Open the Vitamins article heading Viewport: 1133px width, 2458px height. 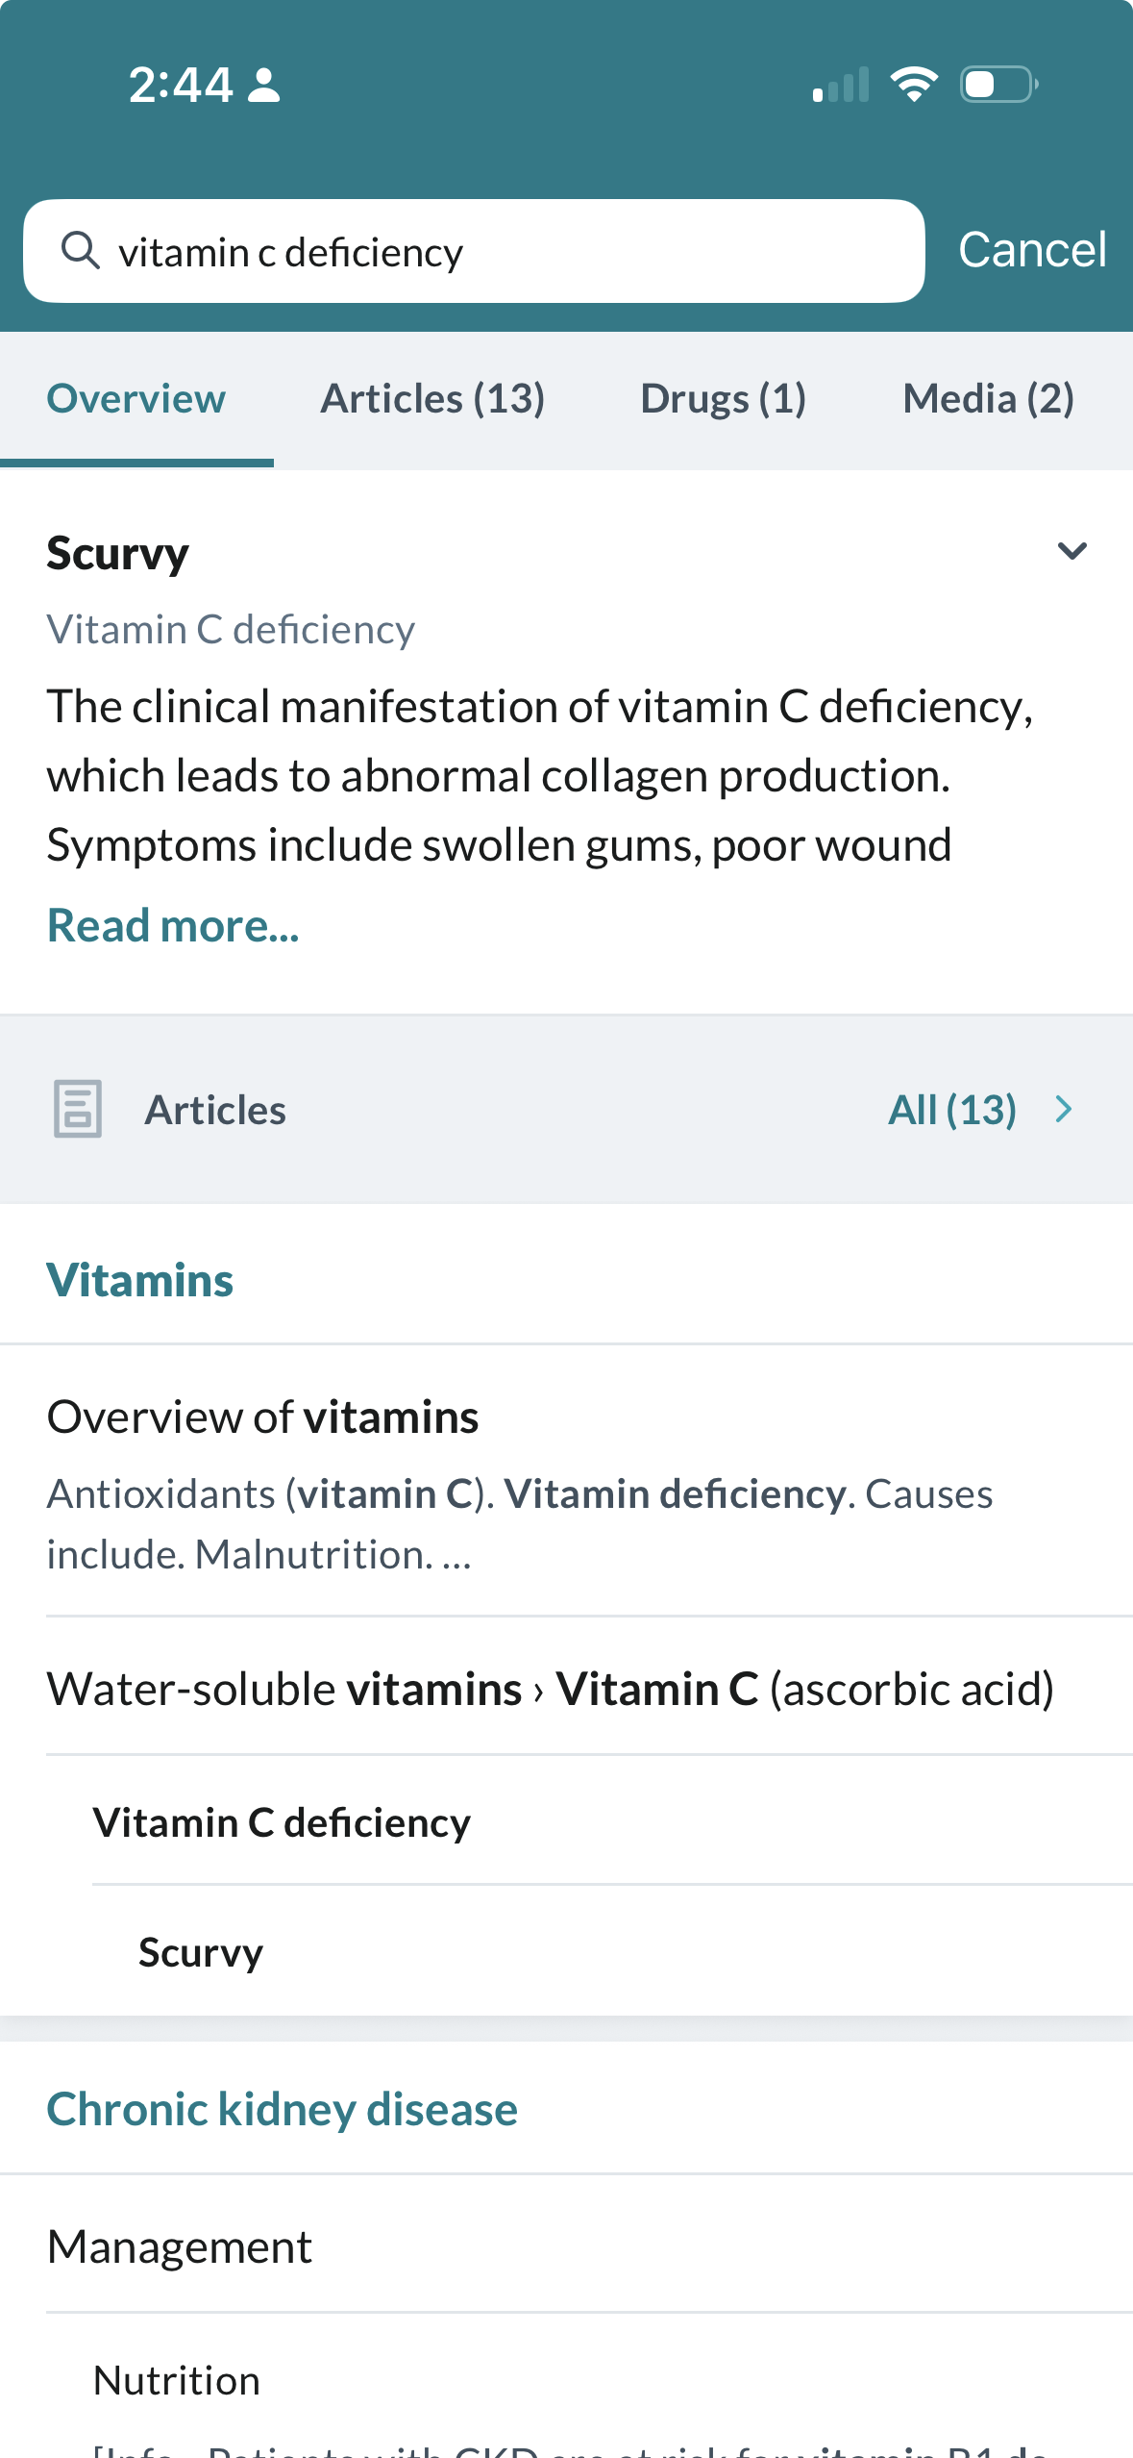click(140, 1280)
